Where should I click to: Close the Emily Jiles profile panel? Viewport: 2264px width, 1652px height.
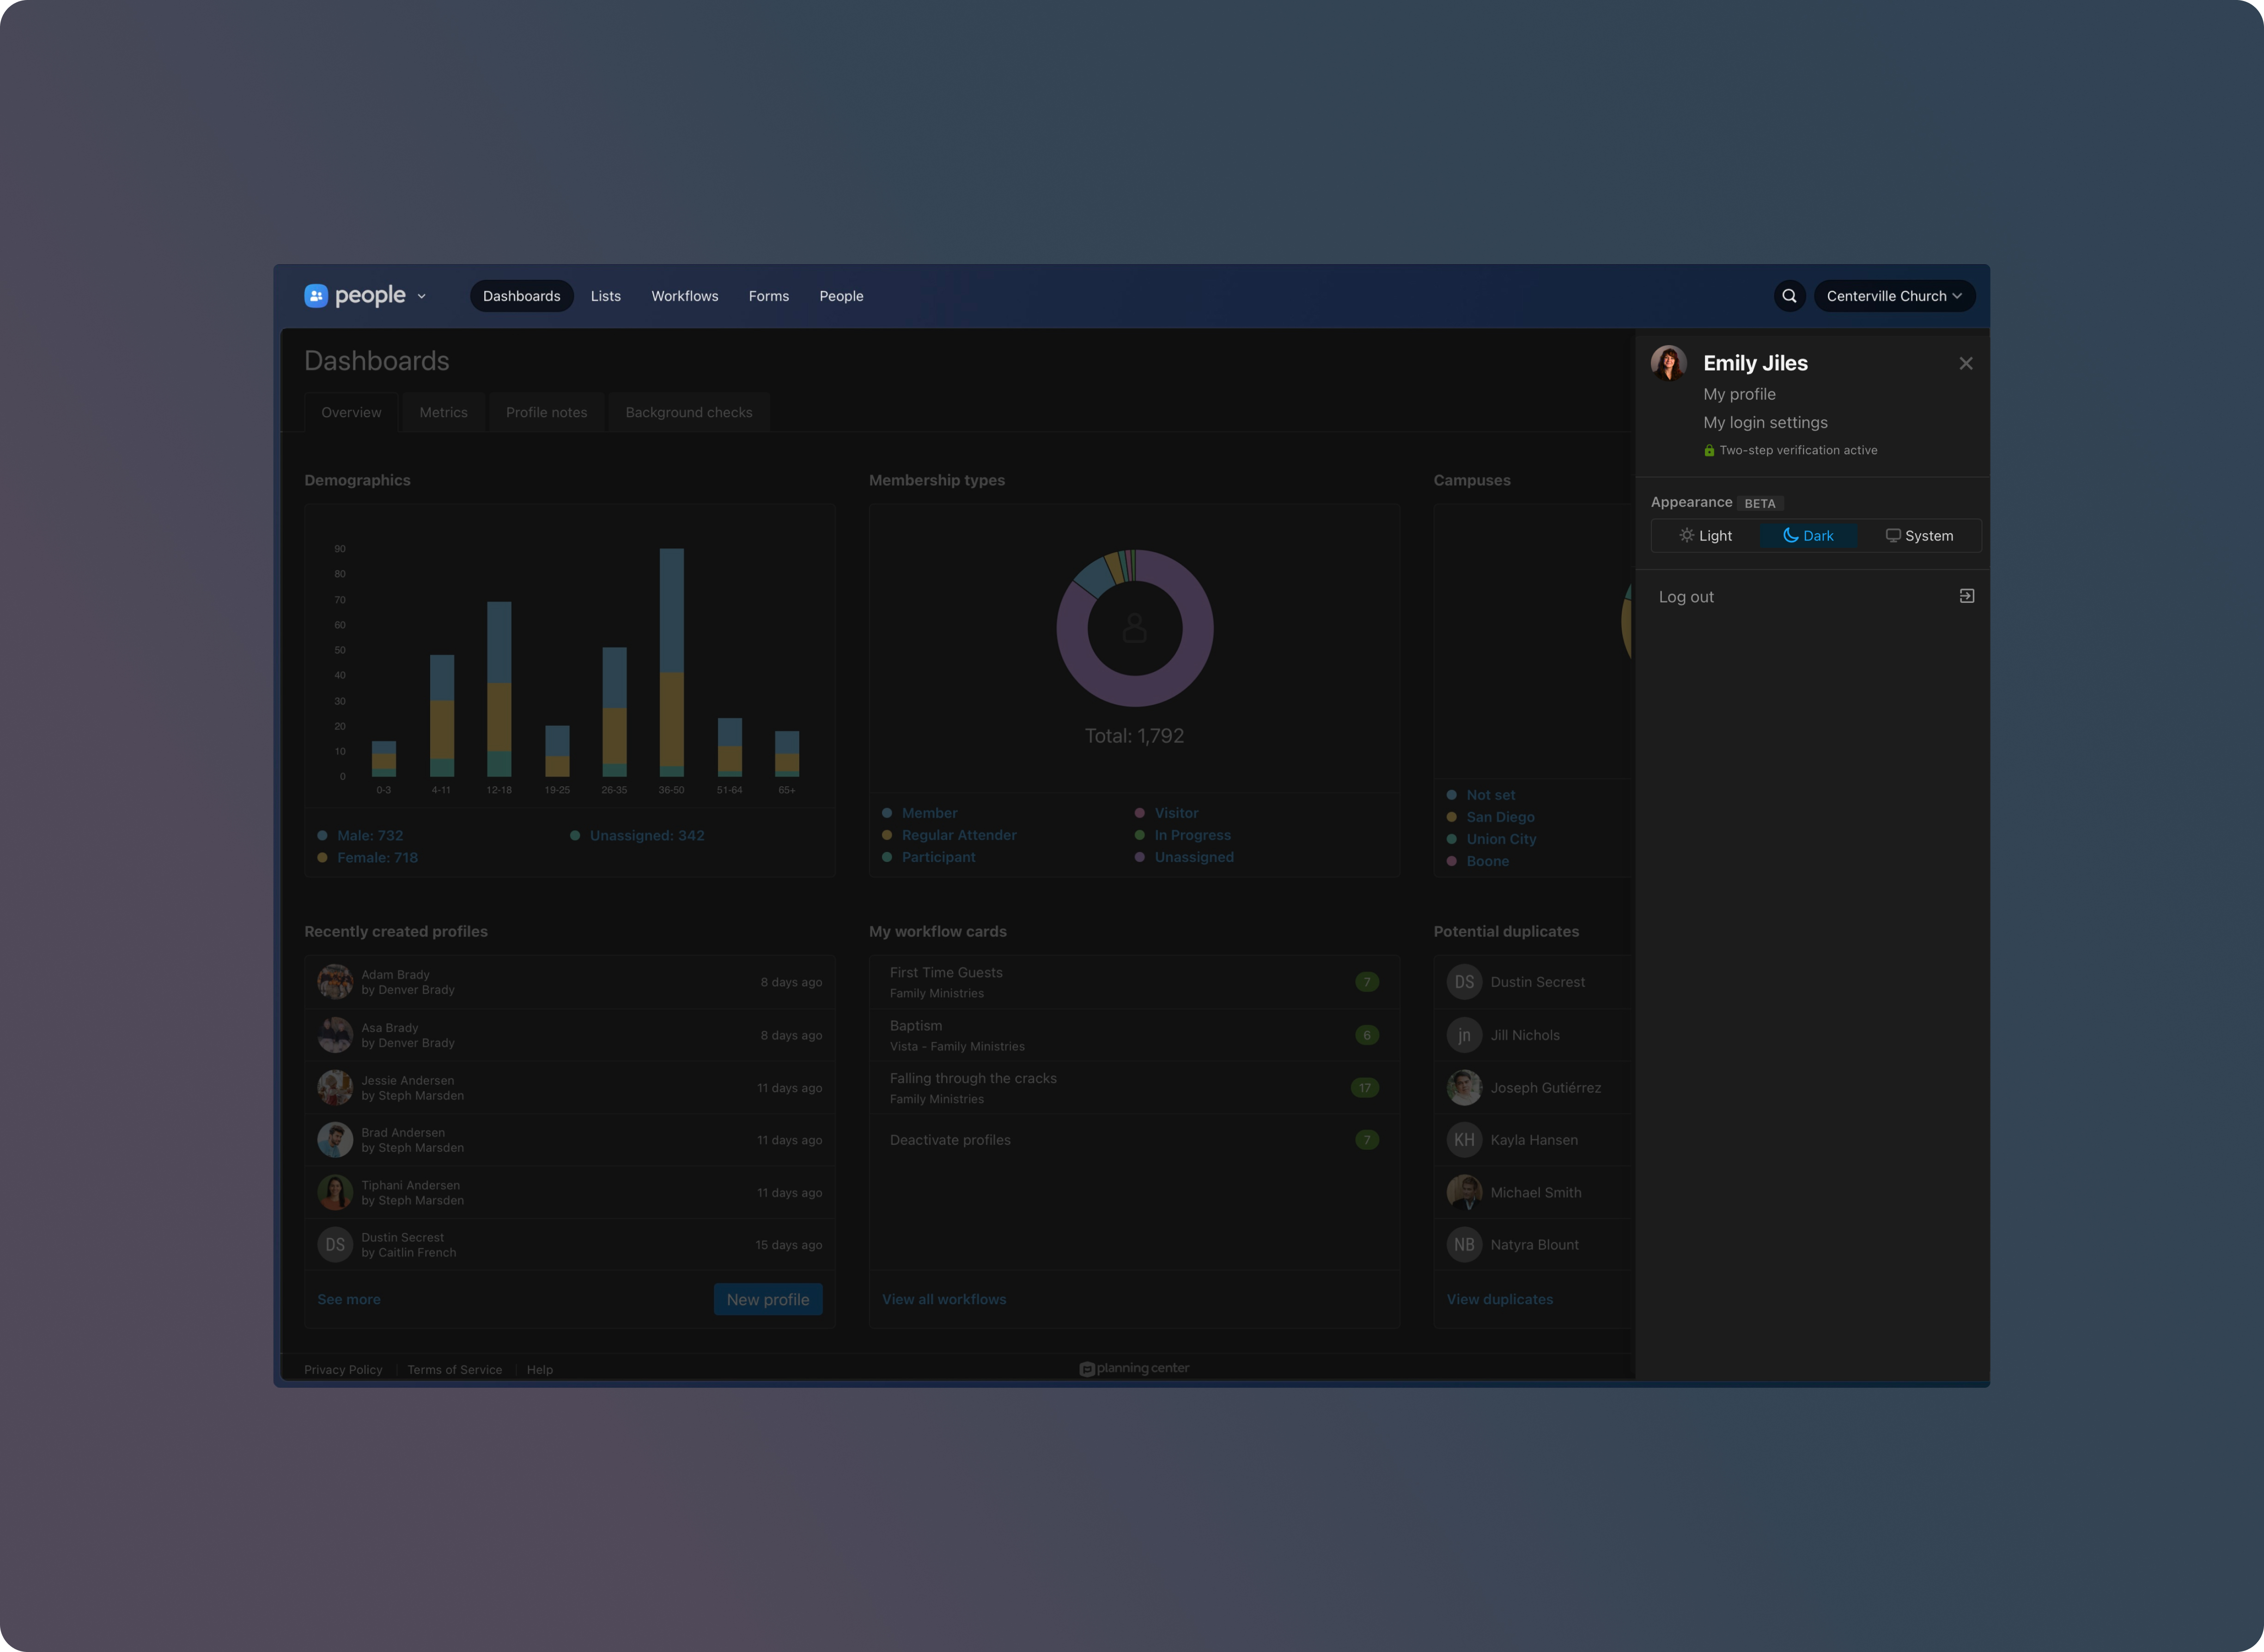(1965, 363)
